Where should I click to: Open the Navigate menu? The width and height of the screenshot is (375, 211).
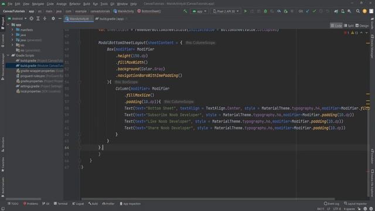tap(37, 4)
